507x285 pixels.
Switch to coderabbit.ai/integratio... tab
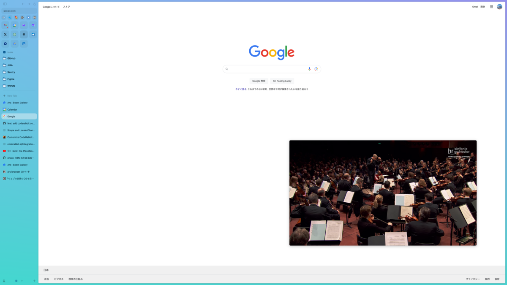[19, 144]
